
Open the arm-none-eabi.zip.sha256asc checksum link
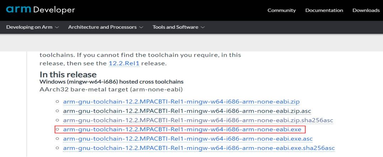pyautogui.click(x=198, y=120)
